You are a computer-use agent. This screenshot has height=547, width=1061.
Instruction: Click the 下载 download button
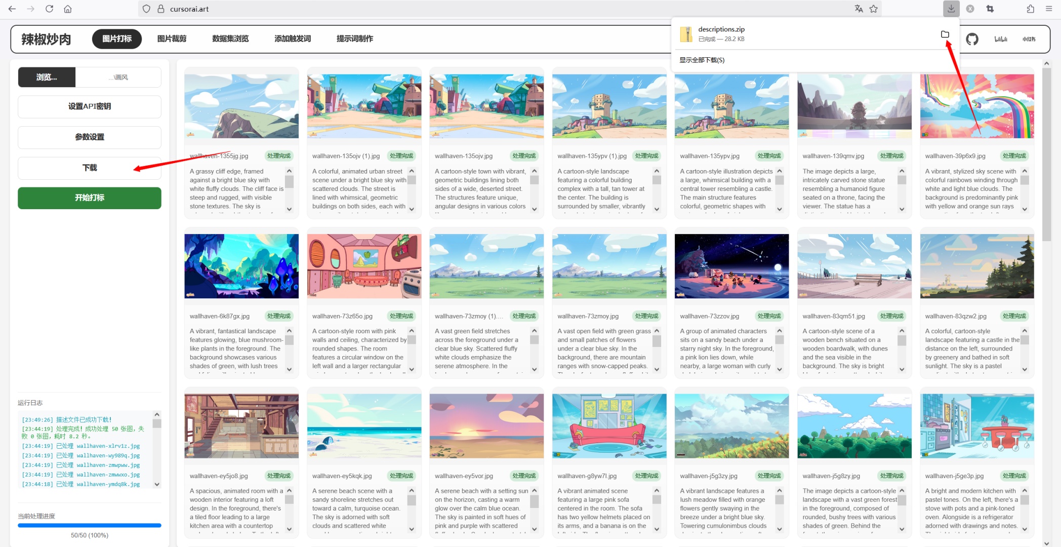(90, 168)
